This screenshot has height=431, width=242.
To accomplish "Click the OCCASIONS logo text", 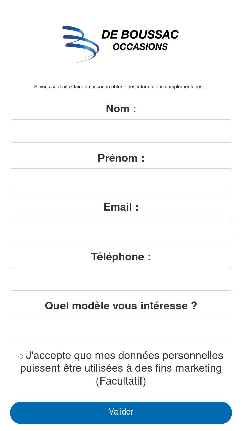I will click(140, 47).
